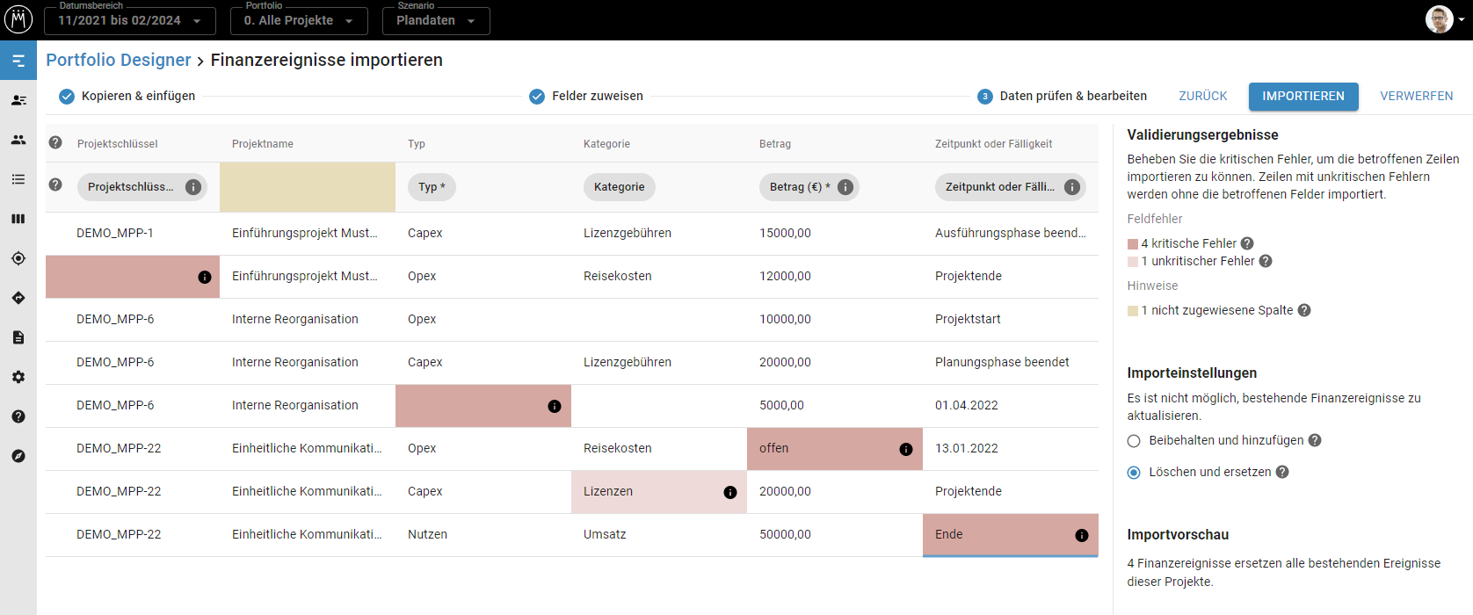Go to 'Felder zuweisen' step
This screenshot has width=1473, height=615.
tap(586, 96)
